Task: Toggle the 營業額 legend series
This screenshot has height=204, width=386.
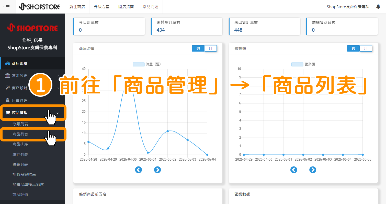Action: [x=303, y=64]
